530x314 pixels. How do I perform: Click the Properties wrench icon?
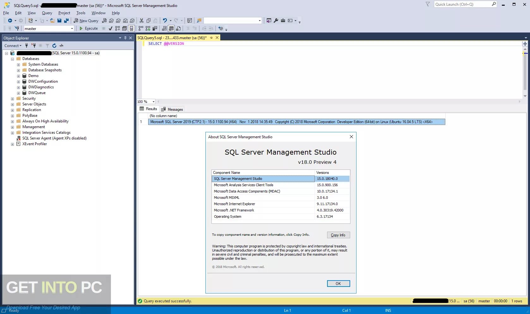276,21
